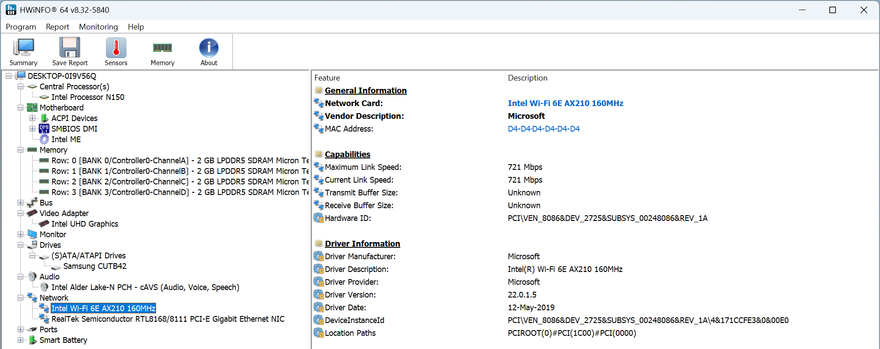
Task: Click the Intel ME tree icon
Action: 44,139
